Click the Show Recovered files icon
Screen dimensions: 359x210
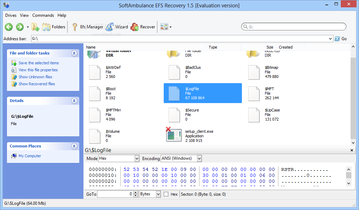[x=14, y=84]
